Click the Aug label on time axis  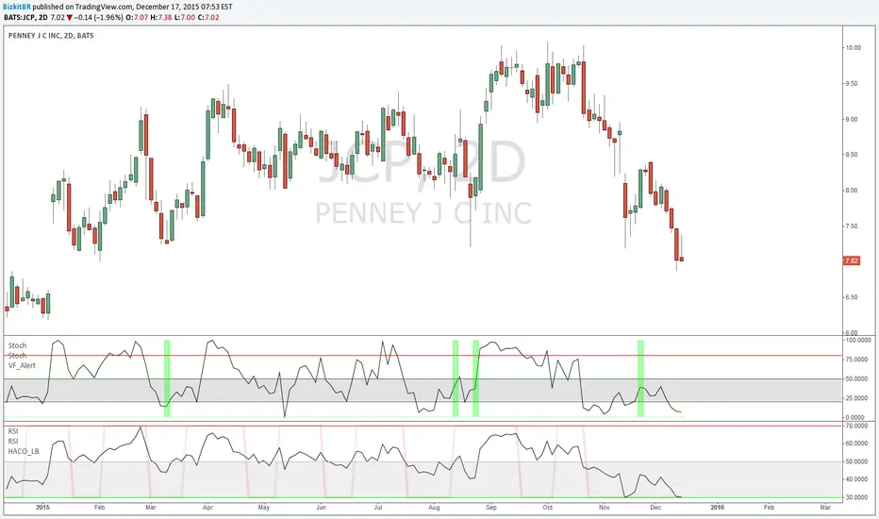point(434,508)
